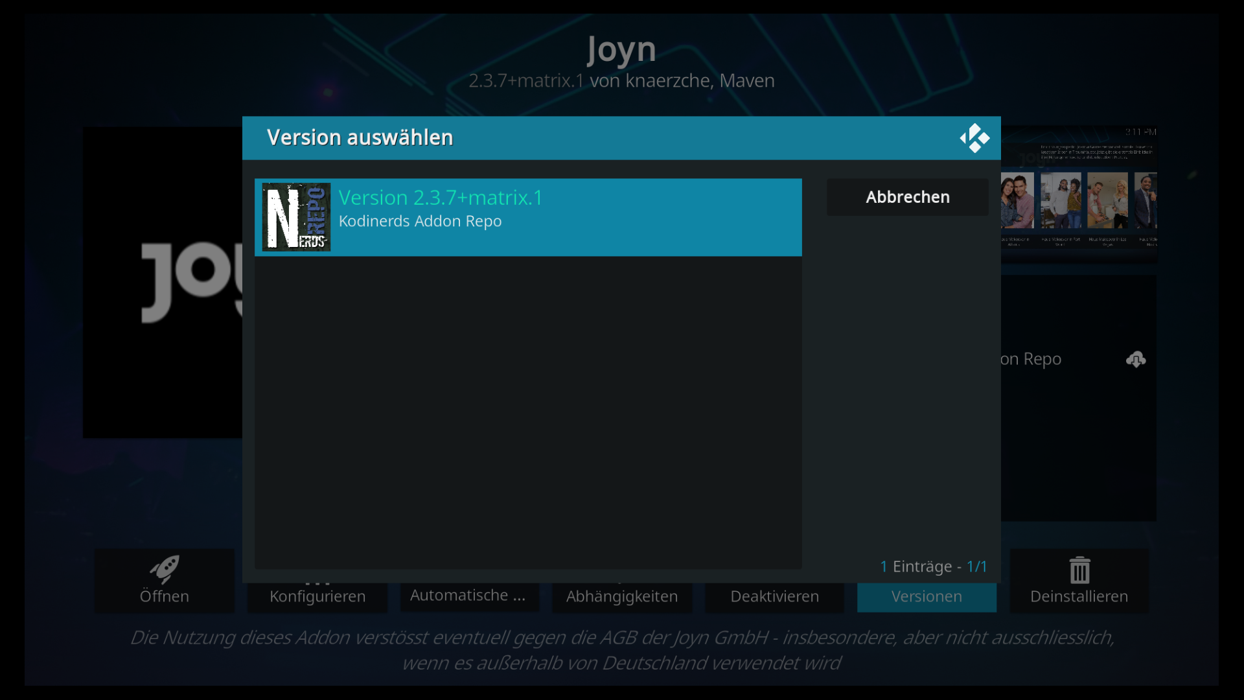Cancel with the Abbrechen button

coord(908,197)
